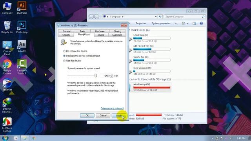Viewport: 251px width, 141px height.
Task: Open the view options dropdown arrow
Action: (188, 23)
